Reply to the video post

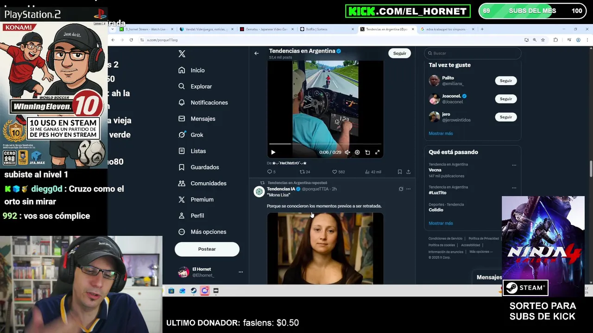click(x=271, y=172)
